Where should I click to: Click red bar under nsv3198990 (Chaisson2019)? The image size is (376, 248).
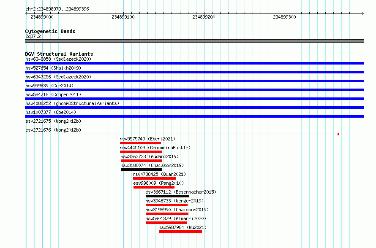(x=167, y=214)
